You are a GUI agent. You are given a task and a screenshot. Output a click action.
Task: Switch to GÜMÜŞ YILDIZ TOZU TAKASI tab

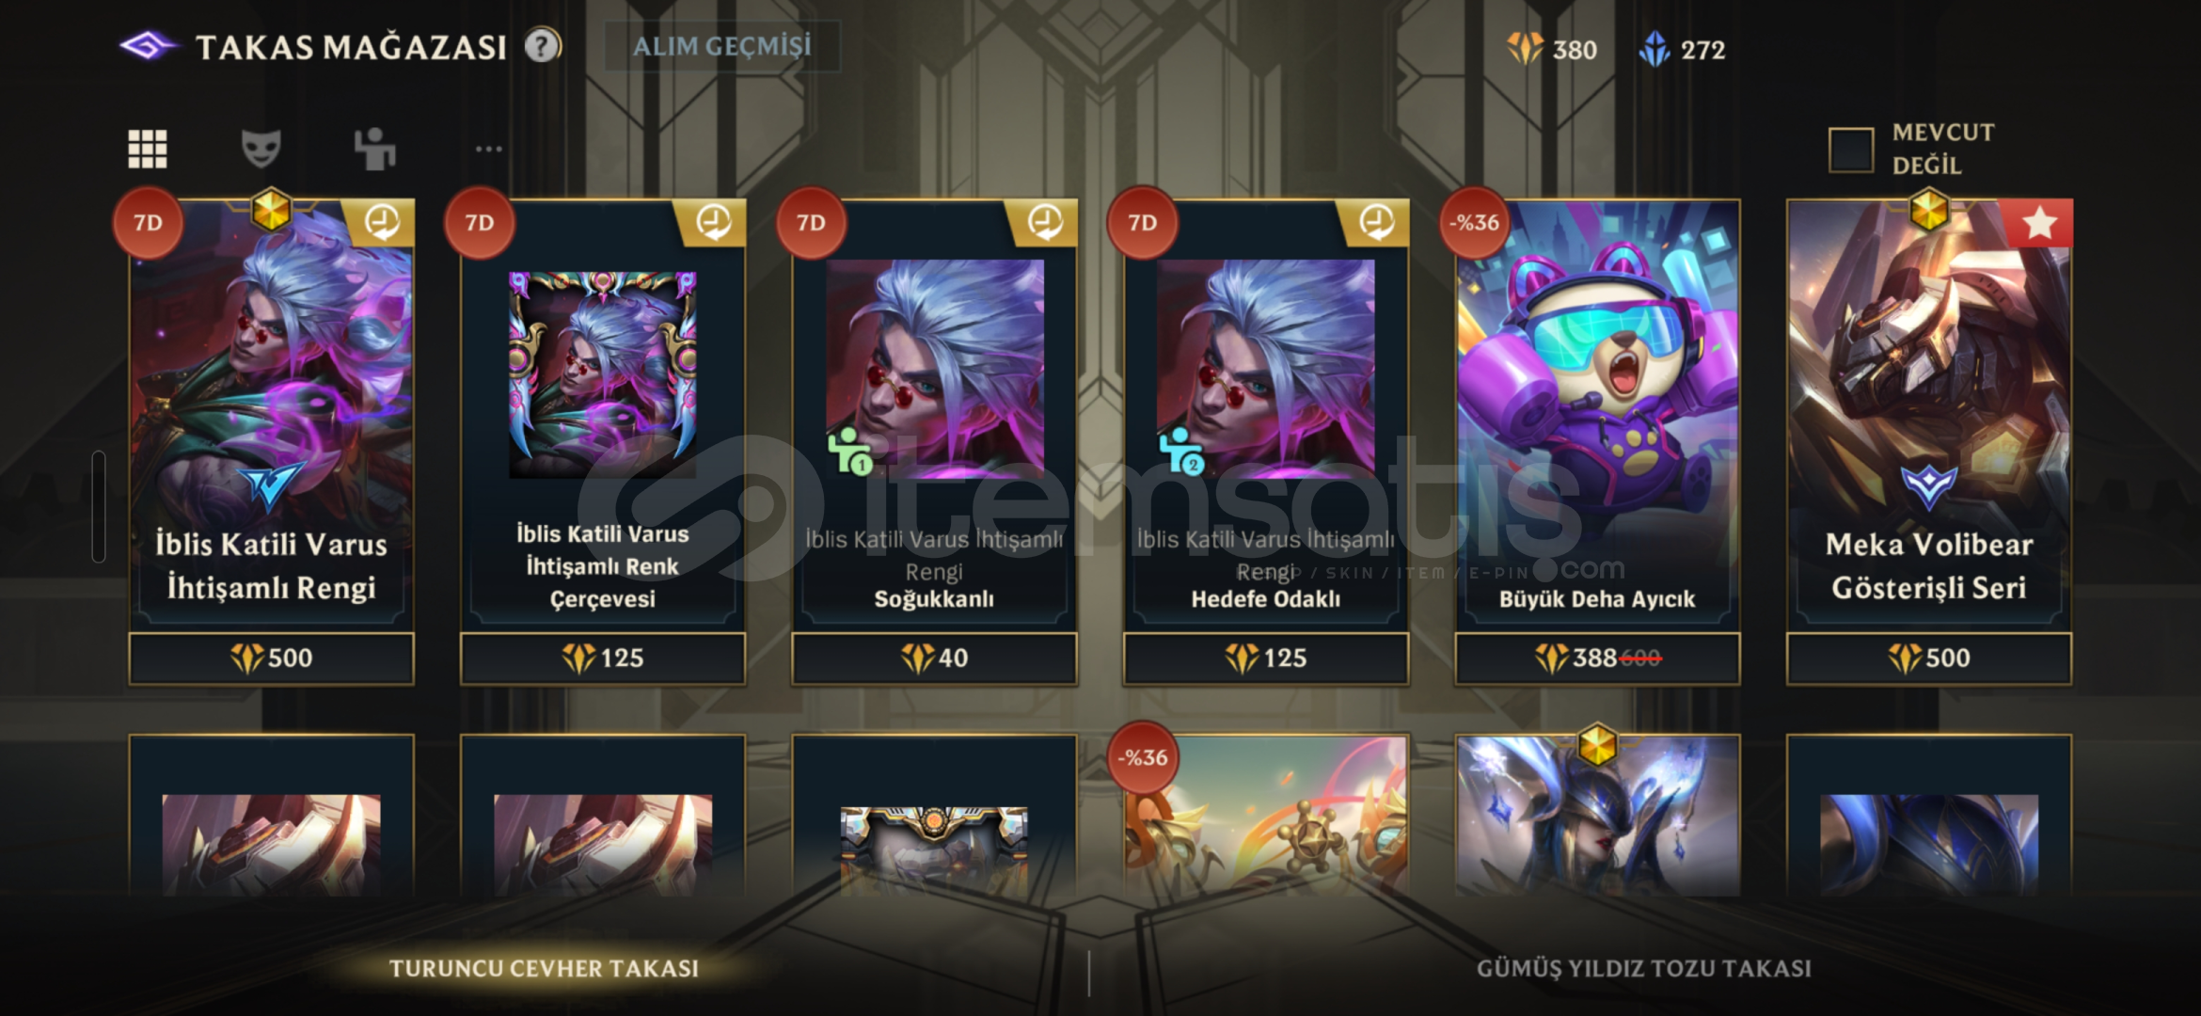coord(1643,968)
